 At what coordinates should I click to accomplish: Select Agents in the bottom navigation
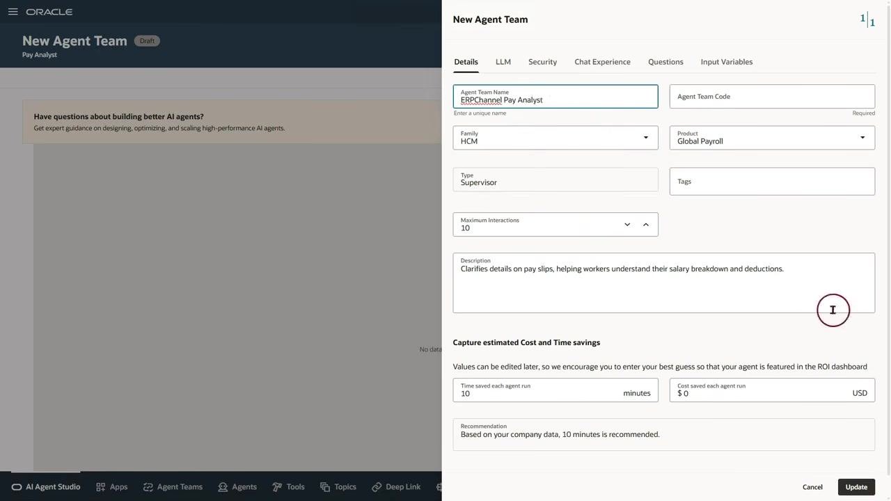[237, 487]
